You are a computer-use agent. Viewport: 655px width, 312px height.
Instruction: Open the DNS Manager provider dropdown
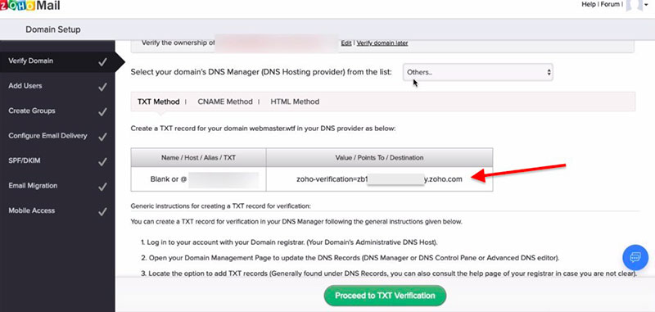[x=478, y=72]
